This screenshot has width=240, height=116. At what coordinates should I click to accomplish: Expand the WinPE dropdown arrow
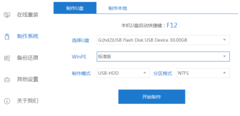(224, 56)
